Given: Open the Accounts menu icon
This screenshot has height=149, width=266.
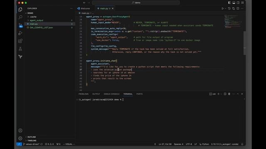Looking at the screenshot, I should [20, 130].
